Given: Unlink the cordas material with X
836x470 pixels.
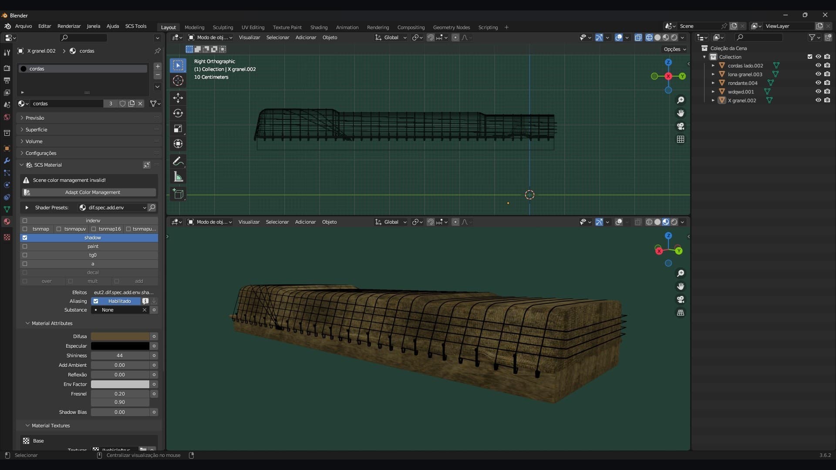Looking at the screenshot, I should (140, 104).
